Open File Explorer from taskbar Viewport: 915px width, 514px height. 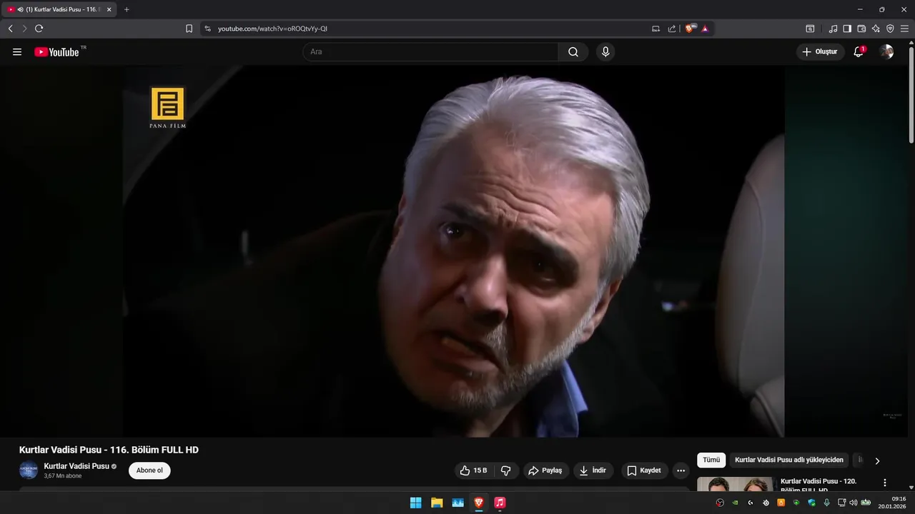point(437,503)
